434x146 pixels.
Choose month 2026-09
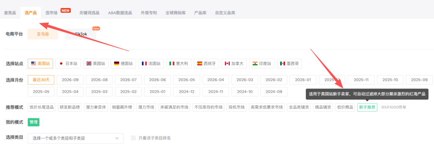tap(70, 80)
